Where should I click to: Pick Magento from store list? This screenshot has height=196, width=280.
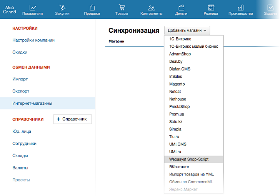click(x=177, y=84)
